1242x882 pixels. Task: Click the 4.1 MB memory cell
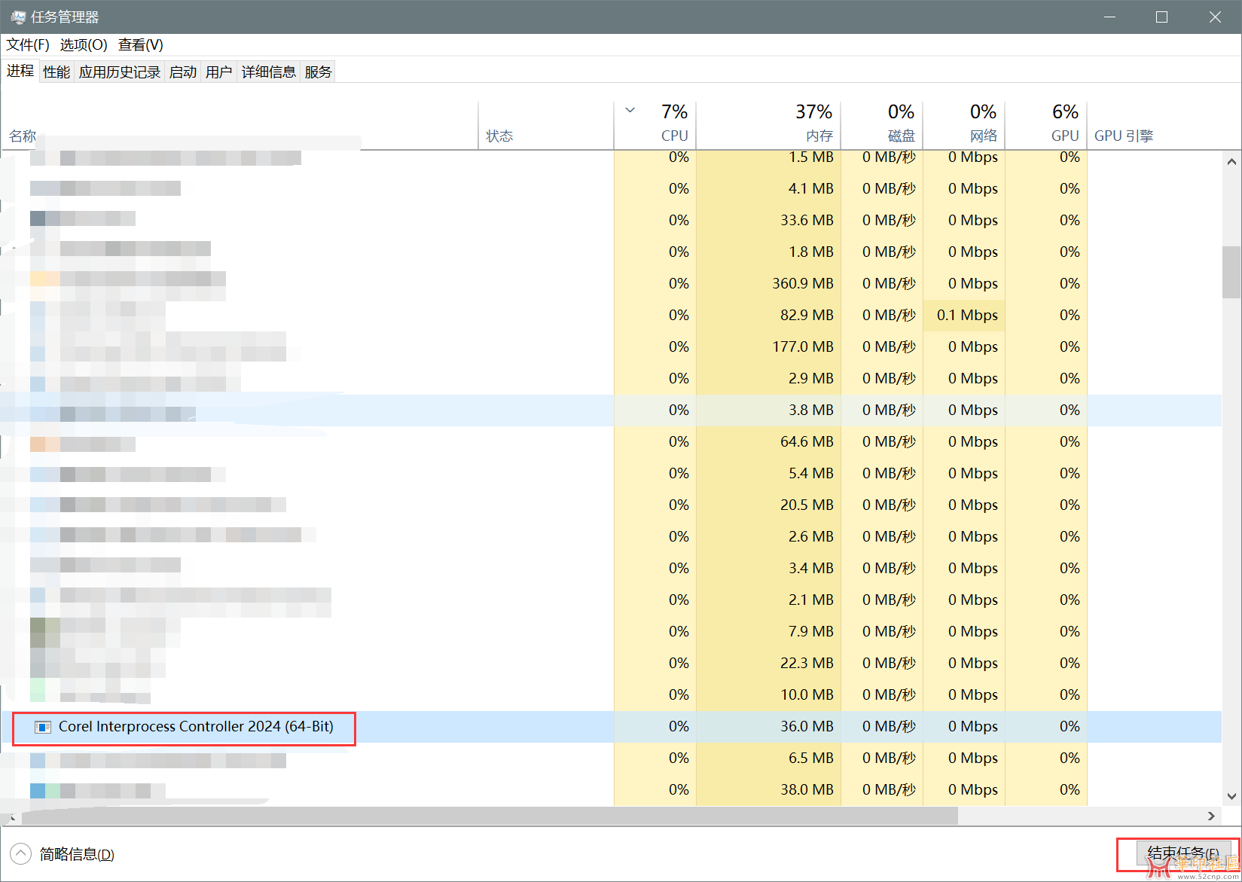768,189
